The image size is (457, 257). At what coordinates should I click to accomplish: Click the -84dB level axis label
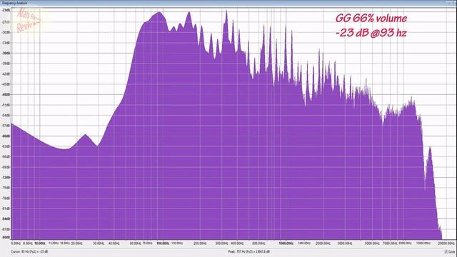point(6,219)
